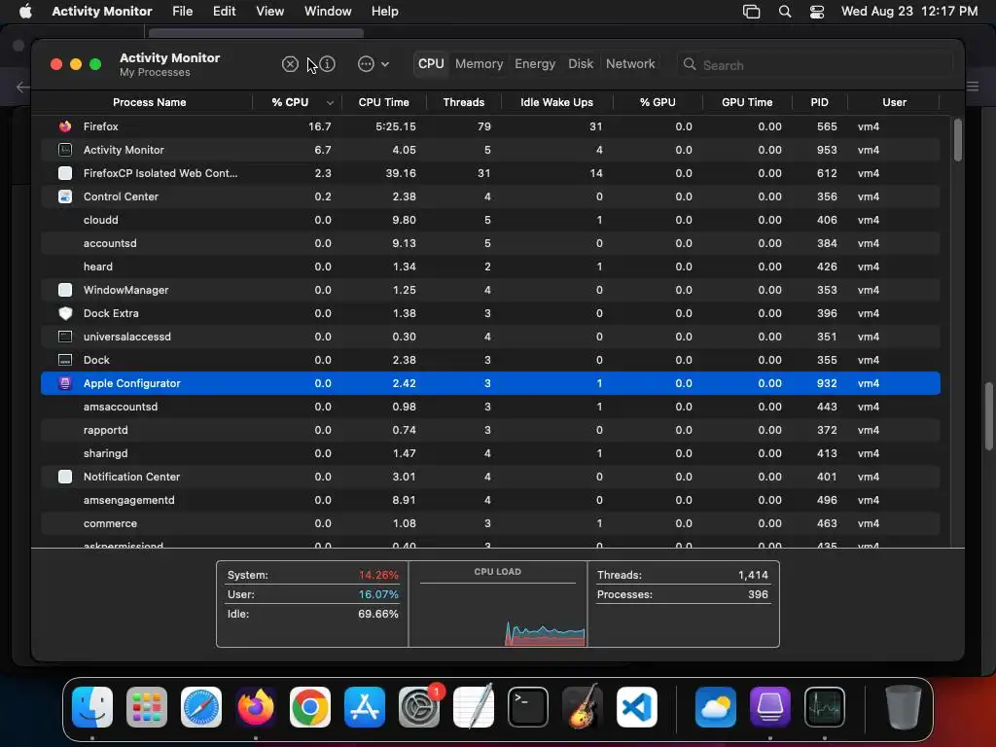Select the rapportd process row
The image size is (996, 747).
click(x=490, y=430)
